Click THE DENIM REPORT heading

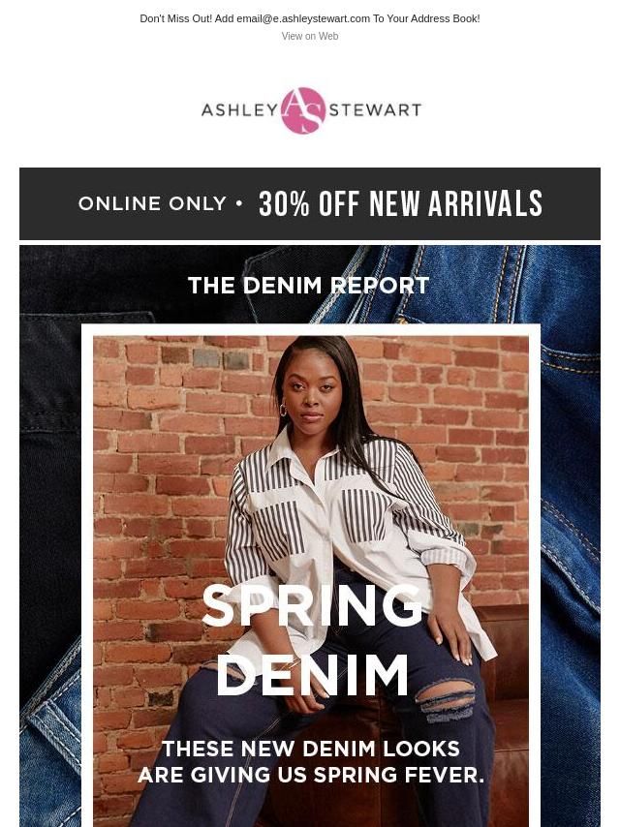[309, 286]
